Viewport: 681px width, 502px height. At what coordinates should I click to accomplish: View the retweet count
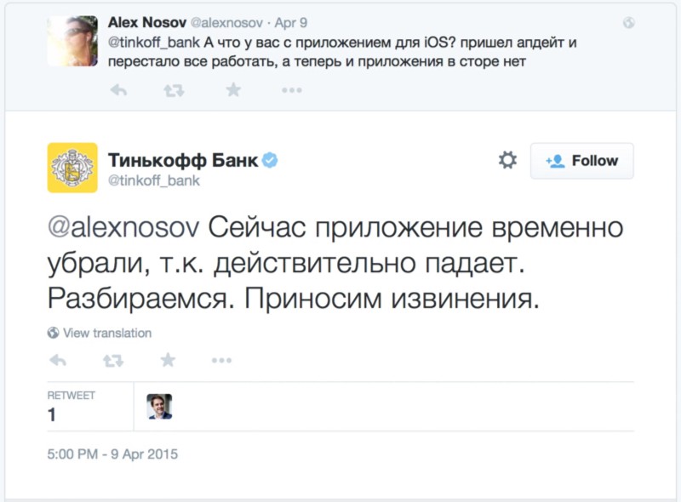[52, 415]
